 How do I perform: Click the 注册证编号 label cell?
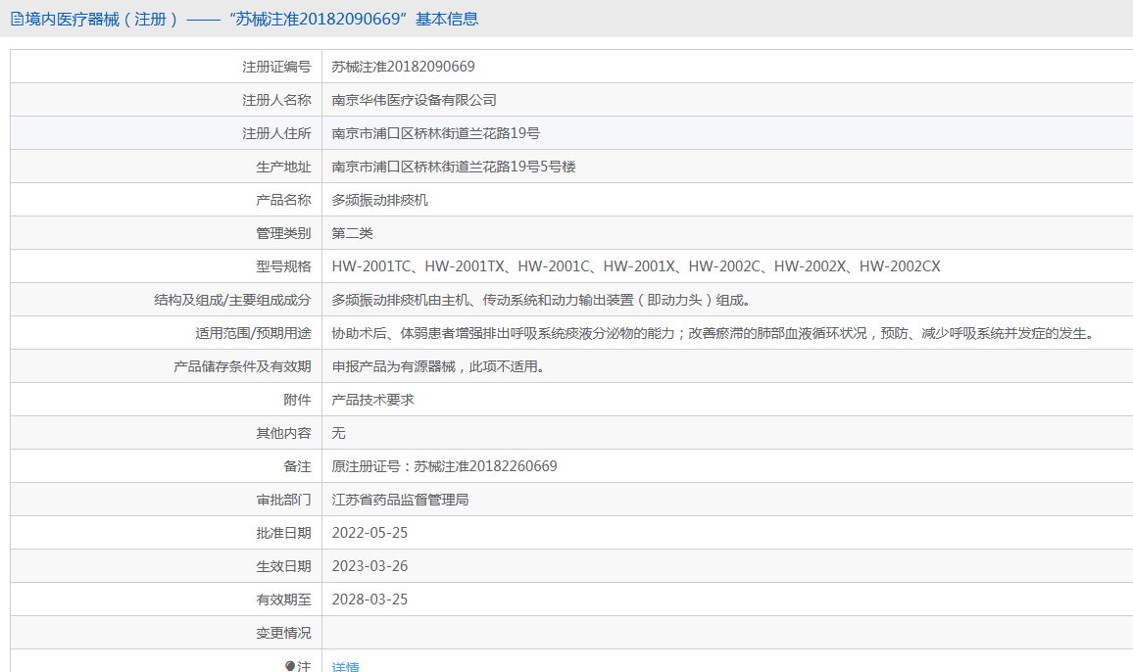276,67
